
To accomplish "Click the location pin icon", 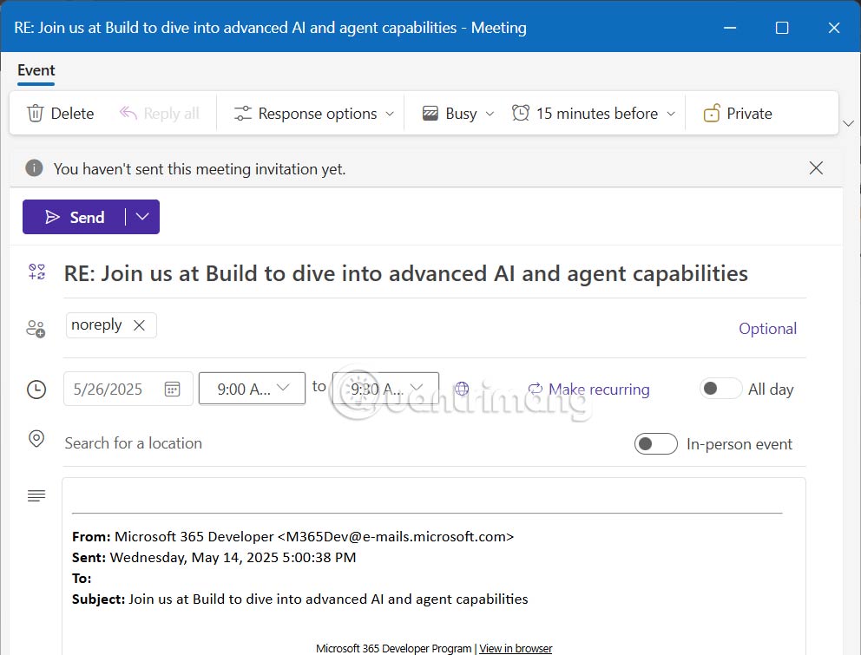I will pos(36,439).
